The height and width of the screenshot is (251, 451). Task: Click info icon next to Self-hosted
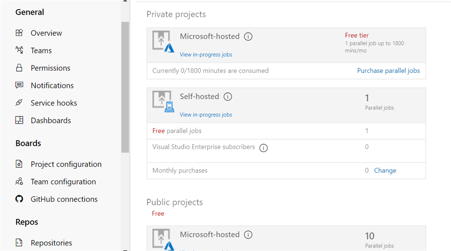tap(228, 97)
